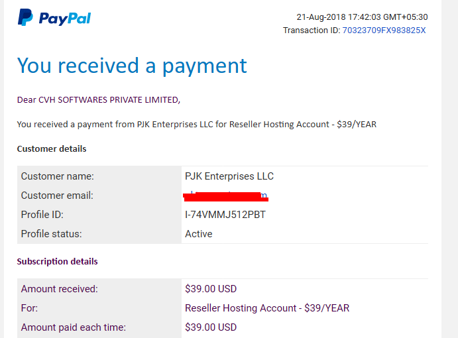The height and width of the screenshot is (338, 458).
Task: Click the Subscription details section heading
Action: click(x=57, y=261)
